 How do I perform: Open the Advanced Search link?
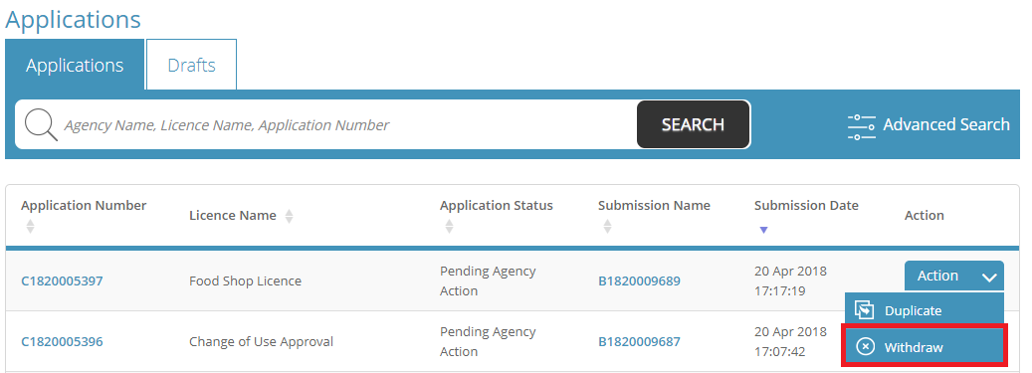(929, 125)
